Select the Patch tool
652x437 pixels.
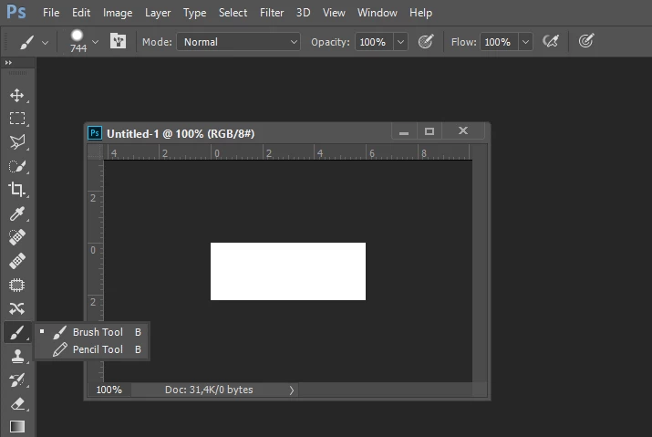17,285
